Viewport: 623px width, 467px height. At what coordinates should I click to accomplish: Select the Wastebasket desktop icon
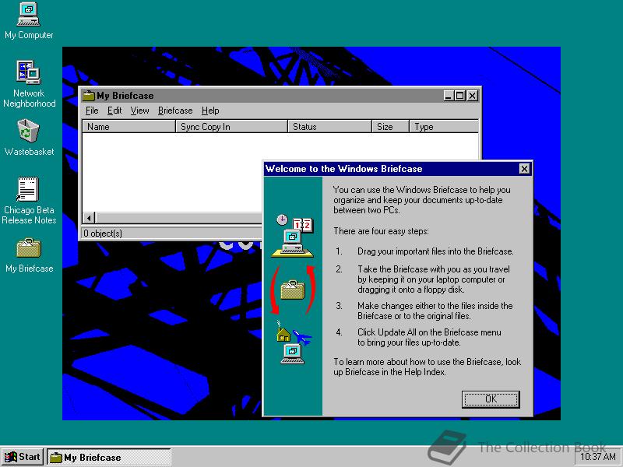click(x=29, y=137)
